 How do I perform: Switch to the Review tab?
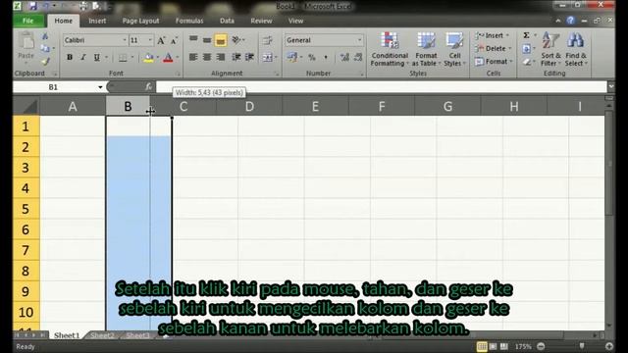coord(261,21)
